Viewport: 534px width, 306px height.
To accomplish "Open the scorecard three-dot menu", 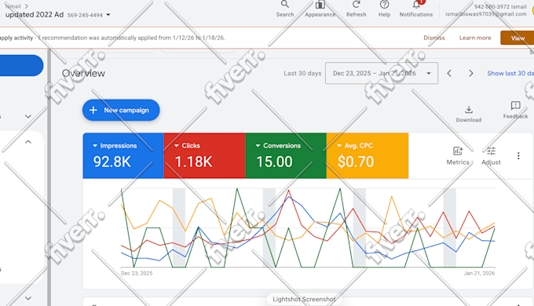I will point(518,156).
